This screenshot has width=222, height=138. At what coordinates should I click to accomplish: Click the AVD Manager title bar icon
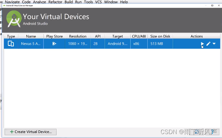pos(4,6)
